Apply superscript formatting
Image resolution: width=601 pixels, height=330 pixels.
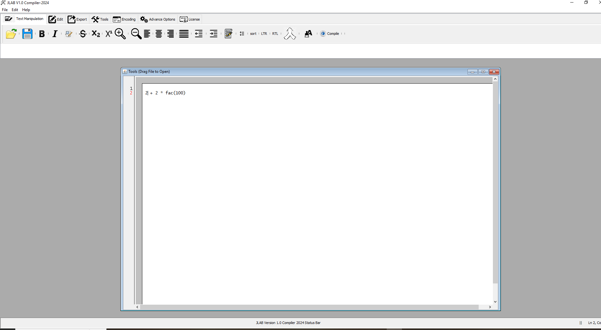coord(109,34)
